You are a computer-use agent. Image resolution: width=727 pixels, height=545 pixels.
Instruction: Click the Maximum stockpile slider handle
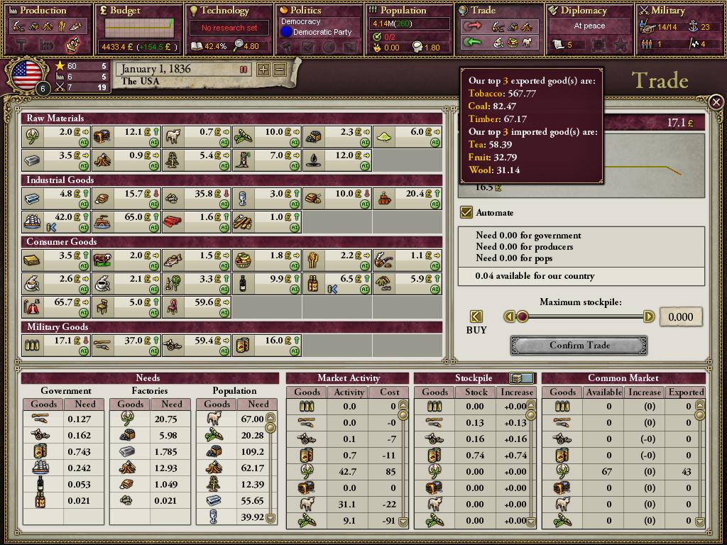523,316
